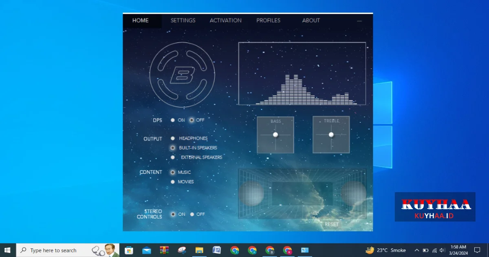Open Microsoft Store from the taskbar
Viewport: 489px width, 257px height.
129,250
